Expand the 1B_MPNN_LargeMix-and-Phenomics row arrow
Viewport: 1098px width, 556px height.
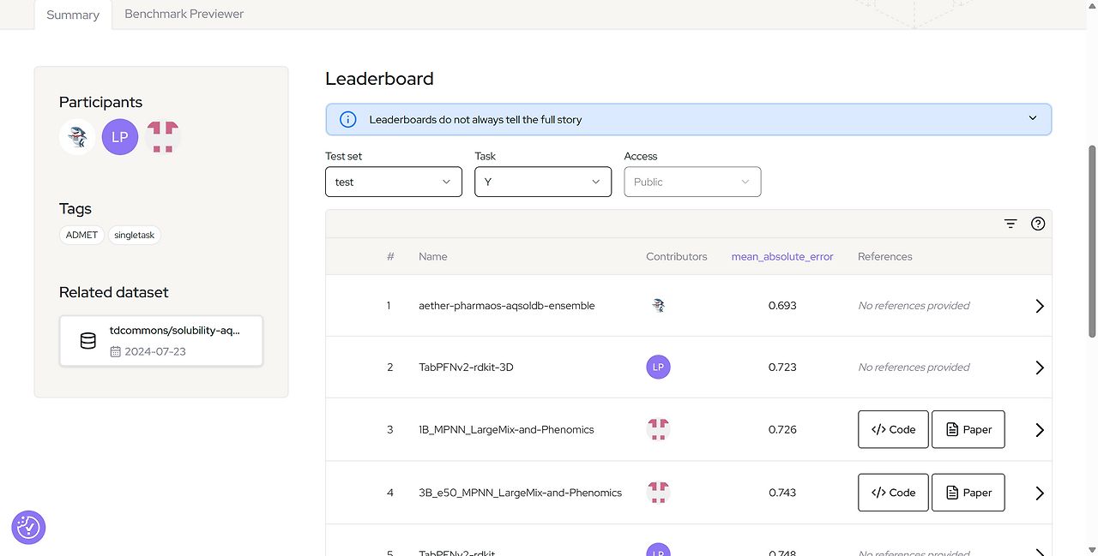click(x=1039, y=430)
